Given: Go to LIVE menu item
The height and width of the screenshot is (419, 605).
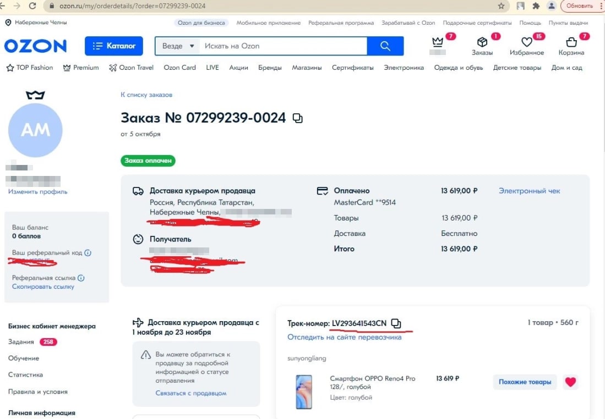Looking at the screenshot, I should (212, 68).
